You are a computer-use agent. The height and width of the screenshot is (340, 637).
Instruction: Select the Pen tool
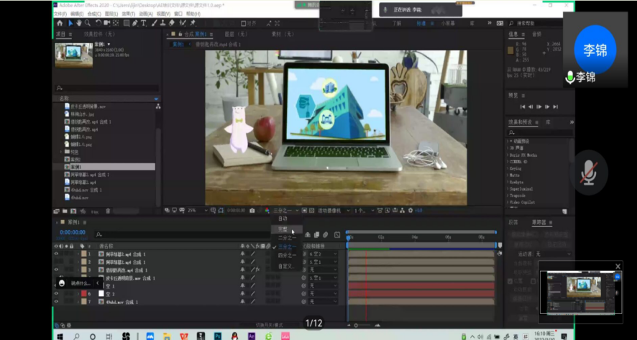coord(135,23)
